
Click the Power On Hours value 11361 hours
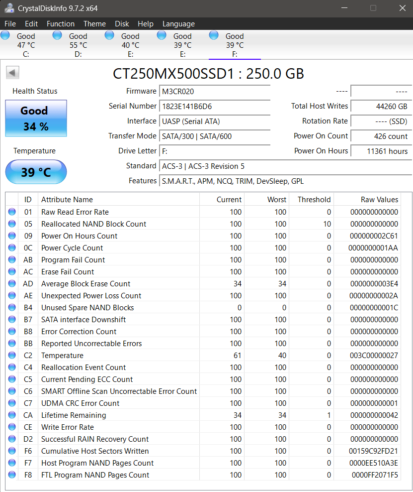coord(381,151)
